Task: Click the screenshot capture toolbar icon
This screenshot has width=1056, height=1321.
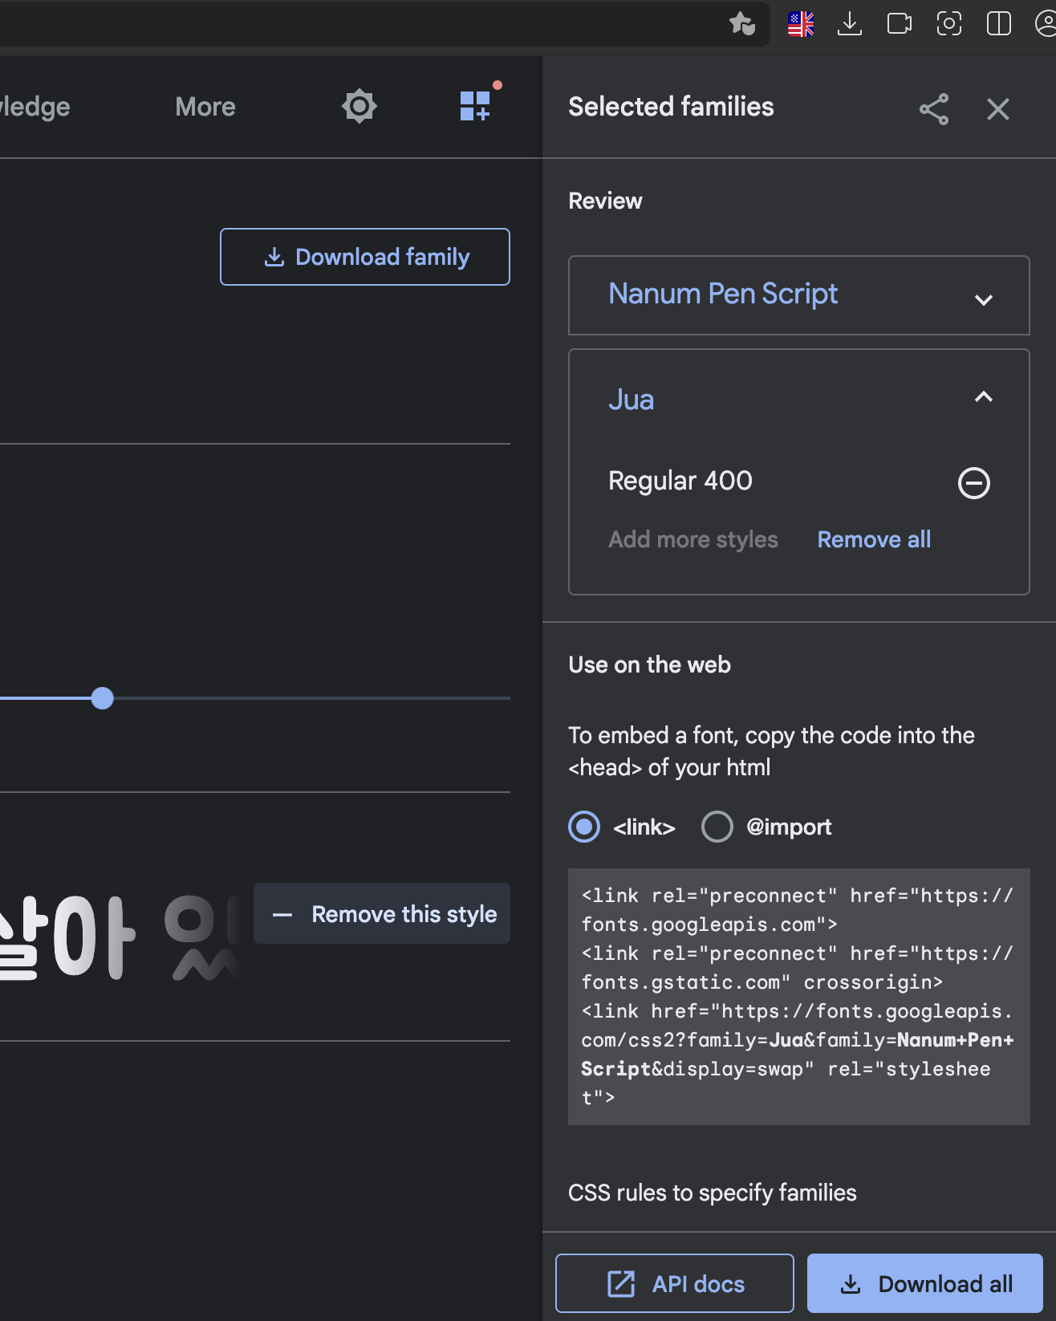Action: (x=949, y=24)
